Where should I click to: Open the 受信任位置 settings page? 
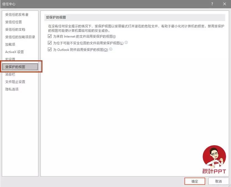[13, 22]
